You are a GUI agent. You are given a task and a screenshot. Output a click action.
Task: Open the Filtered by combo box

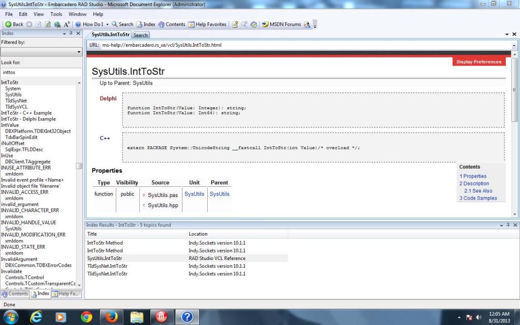[x=42, y=52]
